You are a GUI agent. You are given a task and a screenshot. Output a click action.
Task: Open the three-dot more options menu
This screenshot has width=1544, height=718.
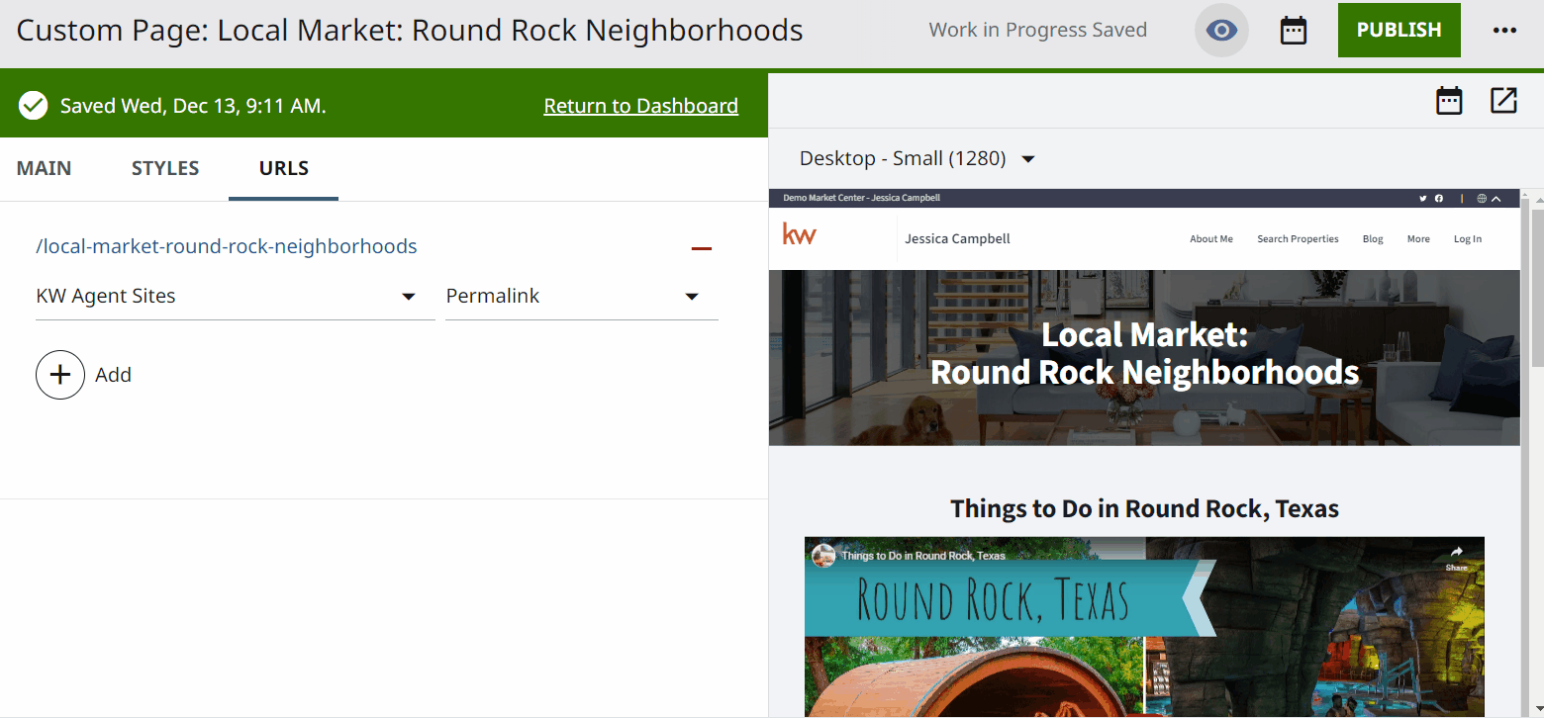(x=1504, y=31)
